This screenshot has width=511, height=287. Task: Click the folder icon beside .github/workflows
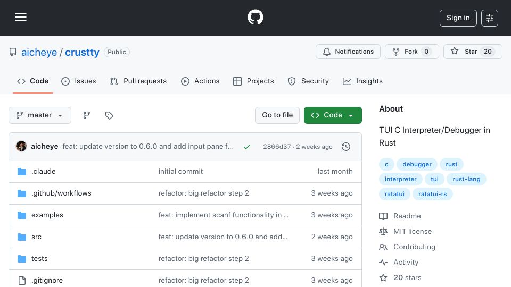pyautogui.click(x=22, y=193)
